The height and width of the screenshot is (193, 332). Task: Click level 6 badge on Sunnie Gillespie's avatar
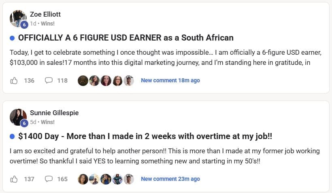[24, 123]
